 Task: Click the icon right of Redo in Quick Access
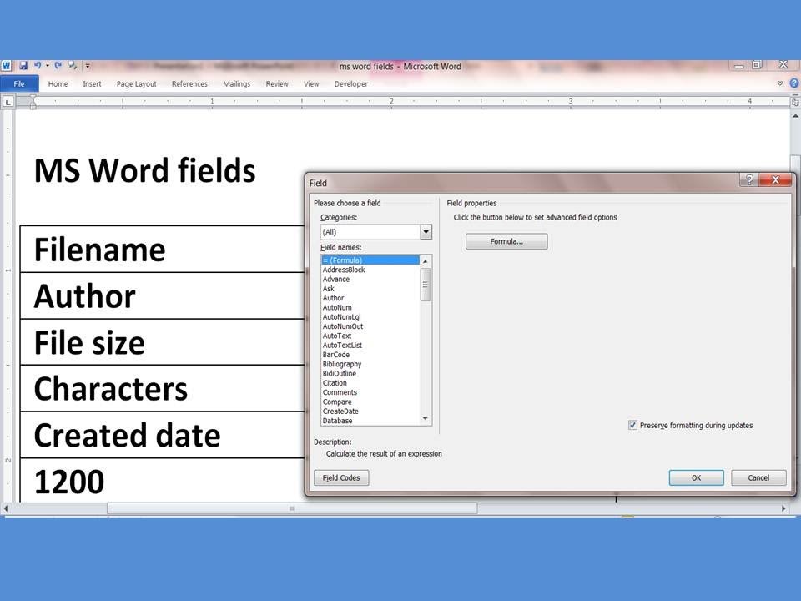[73, 66]
